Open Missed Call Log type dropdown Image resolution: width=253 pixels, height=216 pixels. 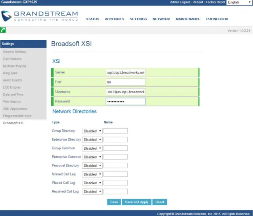tap(92, 174)
